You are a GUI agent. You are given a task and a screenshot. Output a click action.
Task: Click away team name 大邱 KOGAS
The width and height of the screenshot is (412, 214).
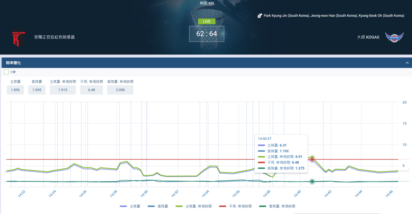pos(368,37)
